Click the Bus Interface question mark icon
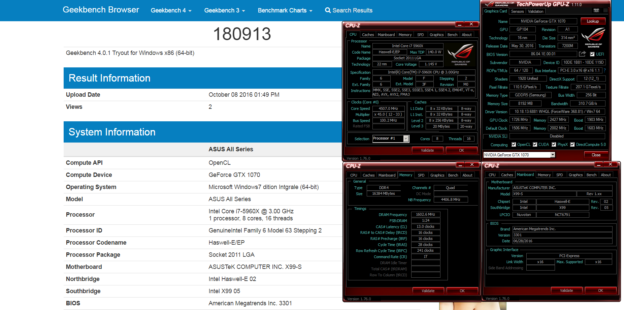The height and width of the screenshot is (310, 624). tap(605, 70)
